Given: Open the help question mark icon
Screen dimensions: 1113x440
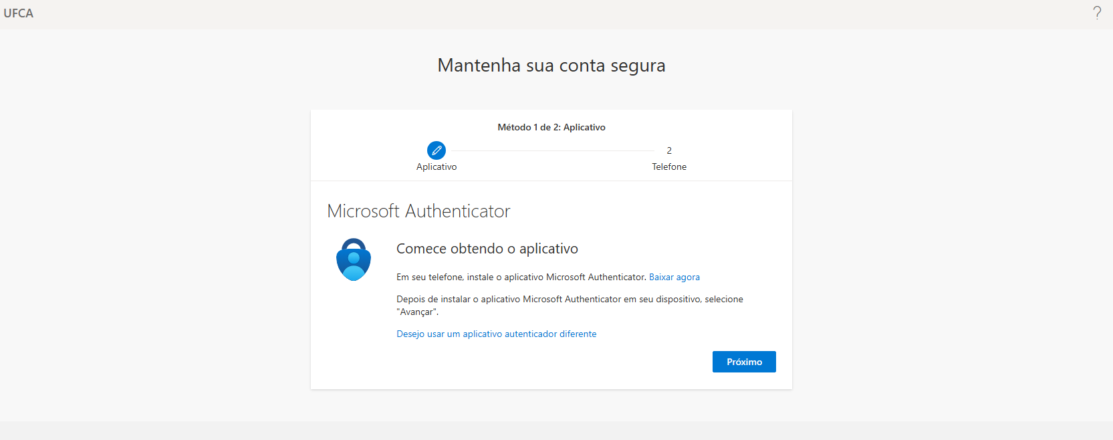Looking at the screenshot, I should 1097,13.
